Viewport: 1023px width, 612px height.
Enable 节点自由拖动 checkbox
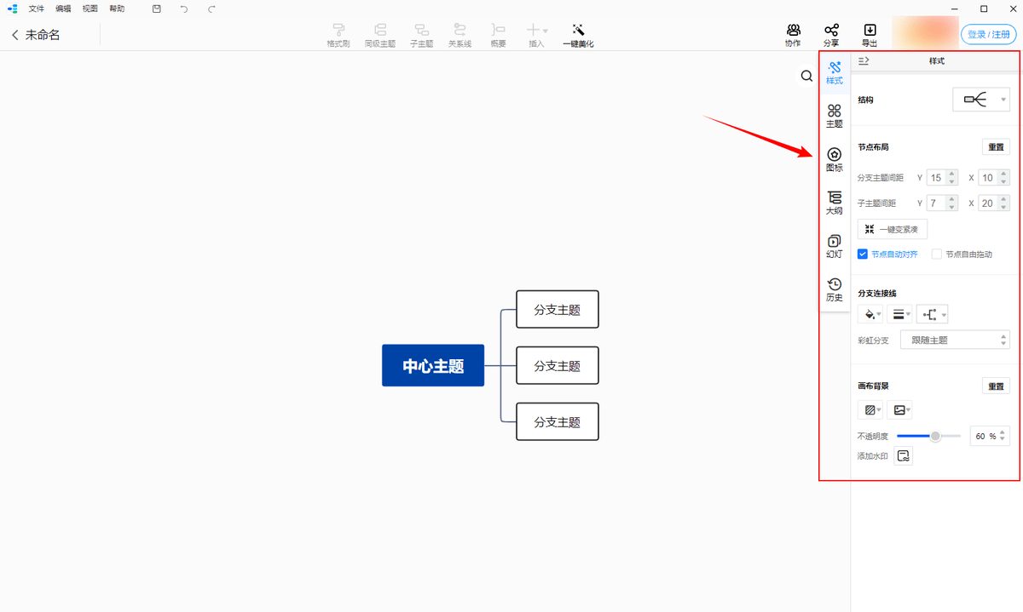click(937, 254)
